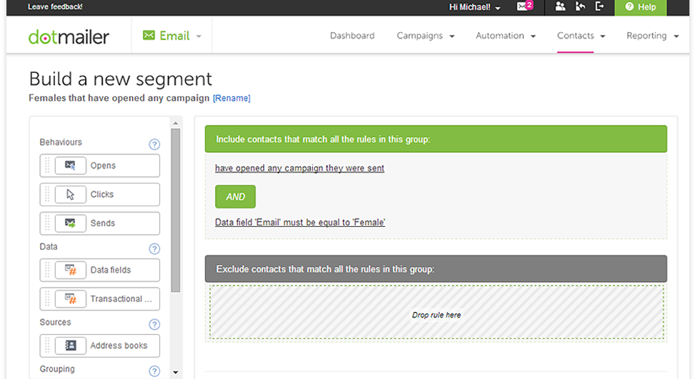Expand the Automation menu arrow
This screenshot has height=379, width=698.
pos(533,36)
